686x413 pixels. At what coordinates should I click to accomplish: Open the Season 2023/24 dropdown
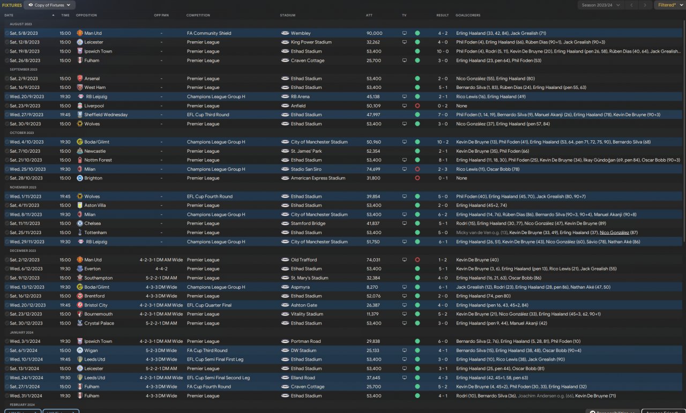click(x=601, y=5)
